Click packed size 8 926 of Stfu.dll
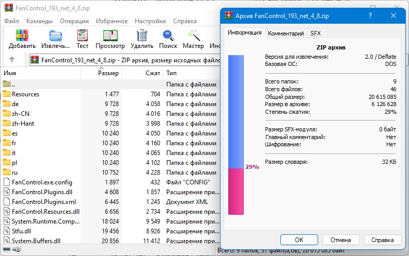This screenshot has height=256, width=409. [x=153, y=231]
